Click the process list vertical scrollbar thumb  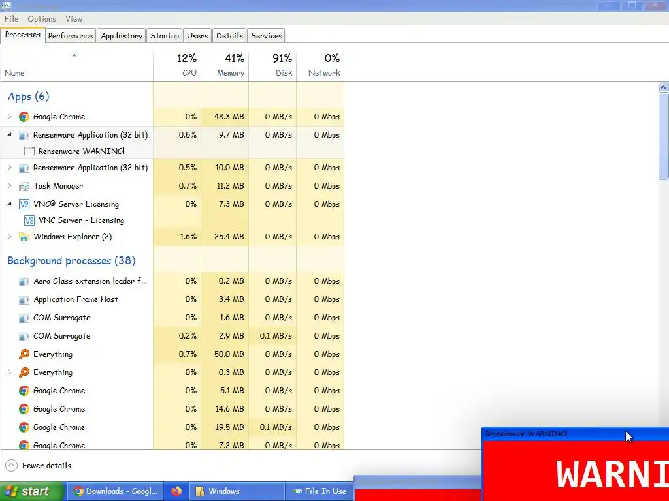pos(664,136)
